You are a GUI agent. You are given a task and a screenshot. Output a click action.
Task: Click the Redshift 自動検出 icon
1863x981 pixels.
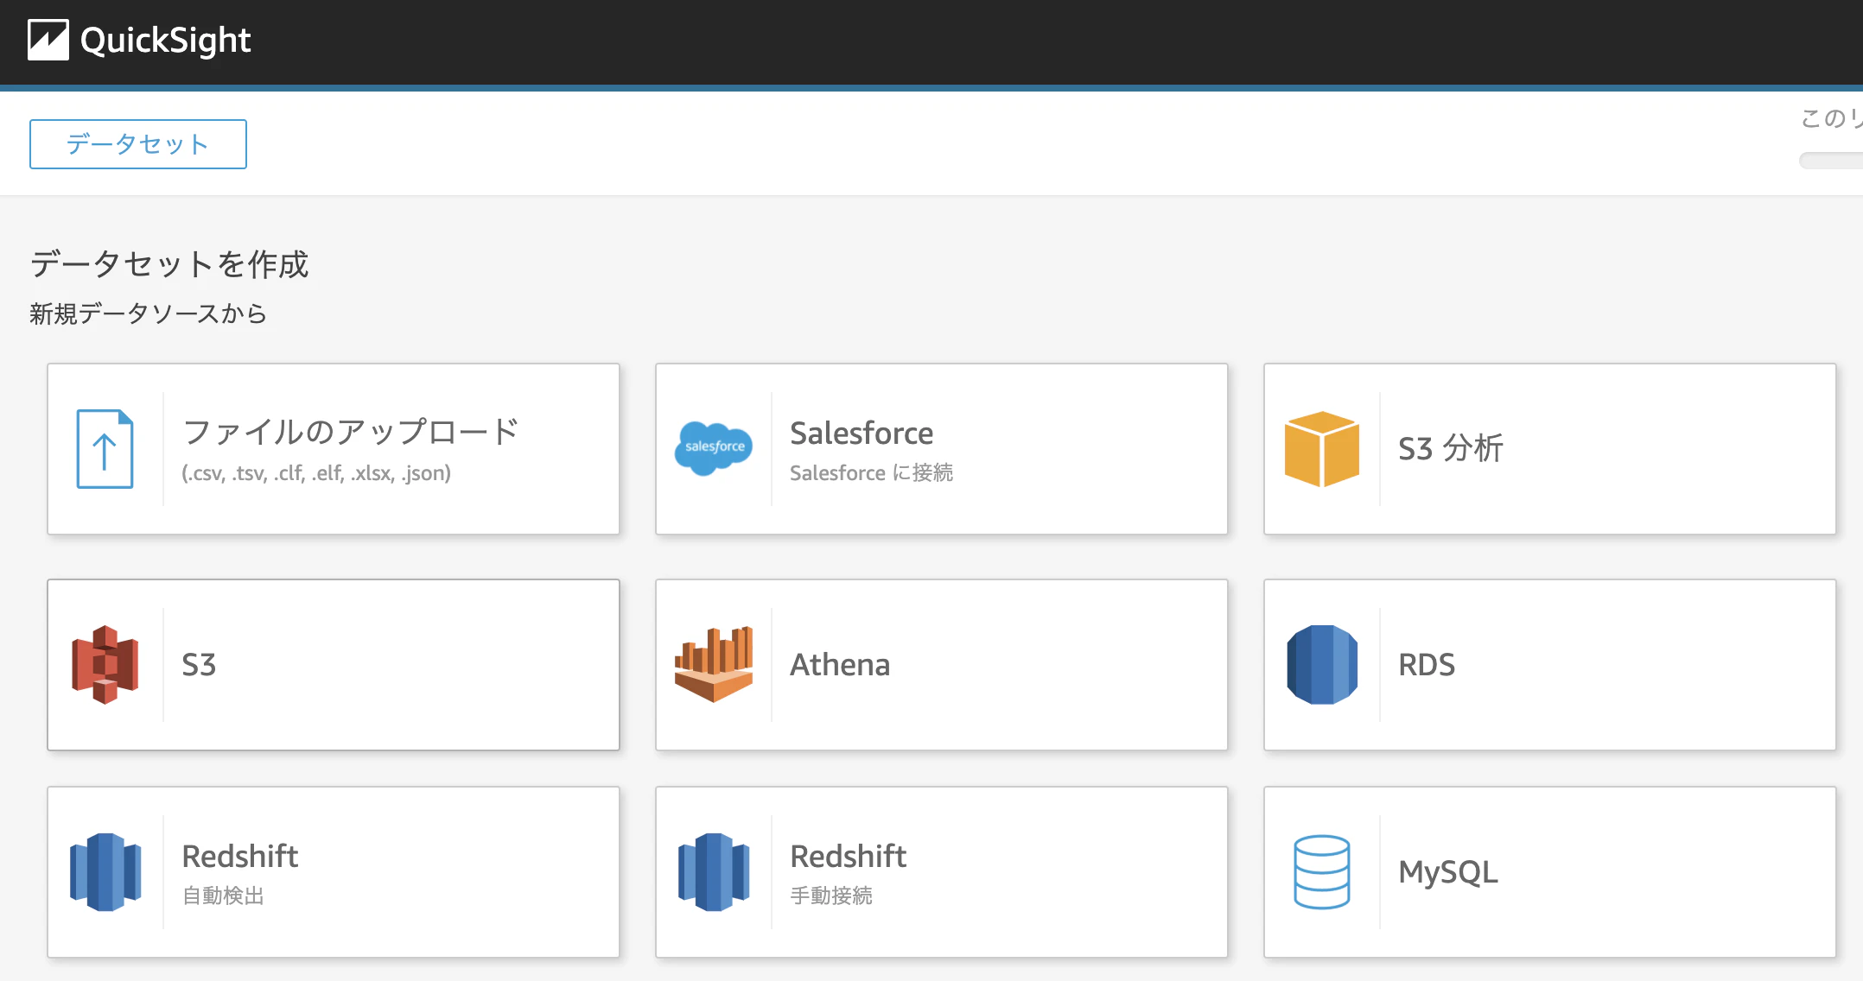point(105,872)
